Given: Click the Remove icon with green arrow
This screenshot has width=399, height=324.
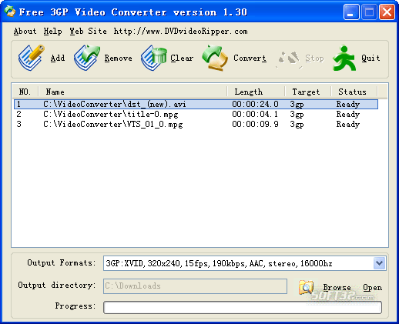Looking at the screenshot, I should click(87, 58).
